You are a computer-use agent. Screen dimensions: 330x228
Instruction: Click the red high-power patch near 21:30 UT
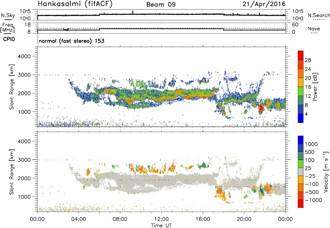coord(261,107)
